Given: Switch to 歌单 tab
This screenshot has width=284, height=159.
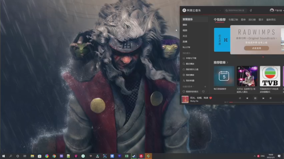Looking at the screenshot, I should point(243,20).
